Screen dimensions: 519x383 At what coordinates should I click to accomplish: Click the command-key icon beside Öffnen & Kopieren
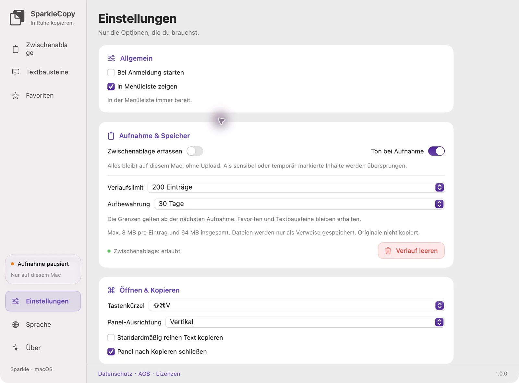coord(111,290)
